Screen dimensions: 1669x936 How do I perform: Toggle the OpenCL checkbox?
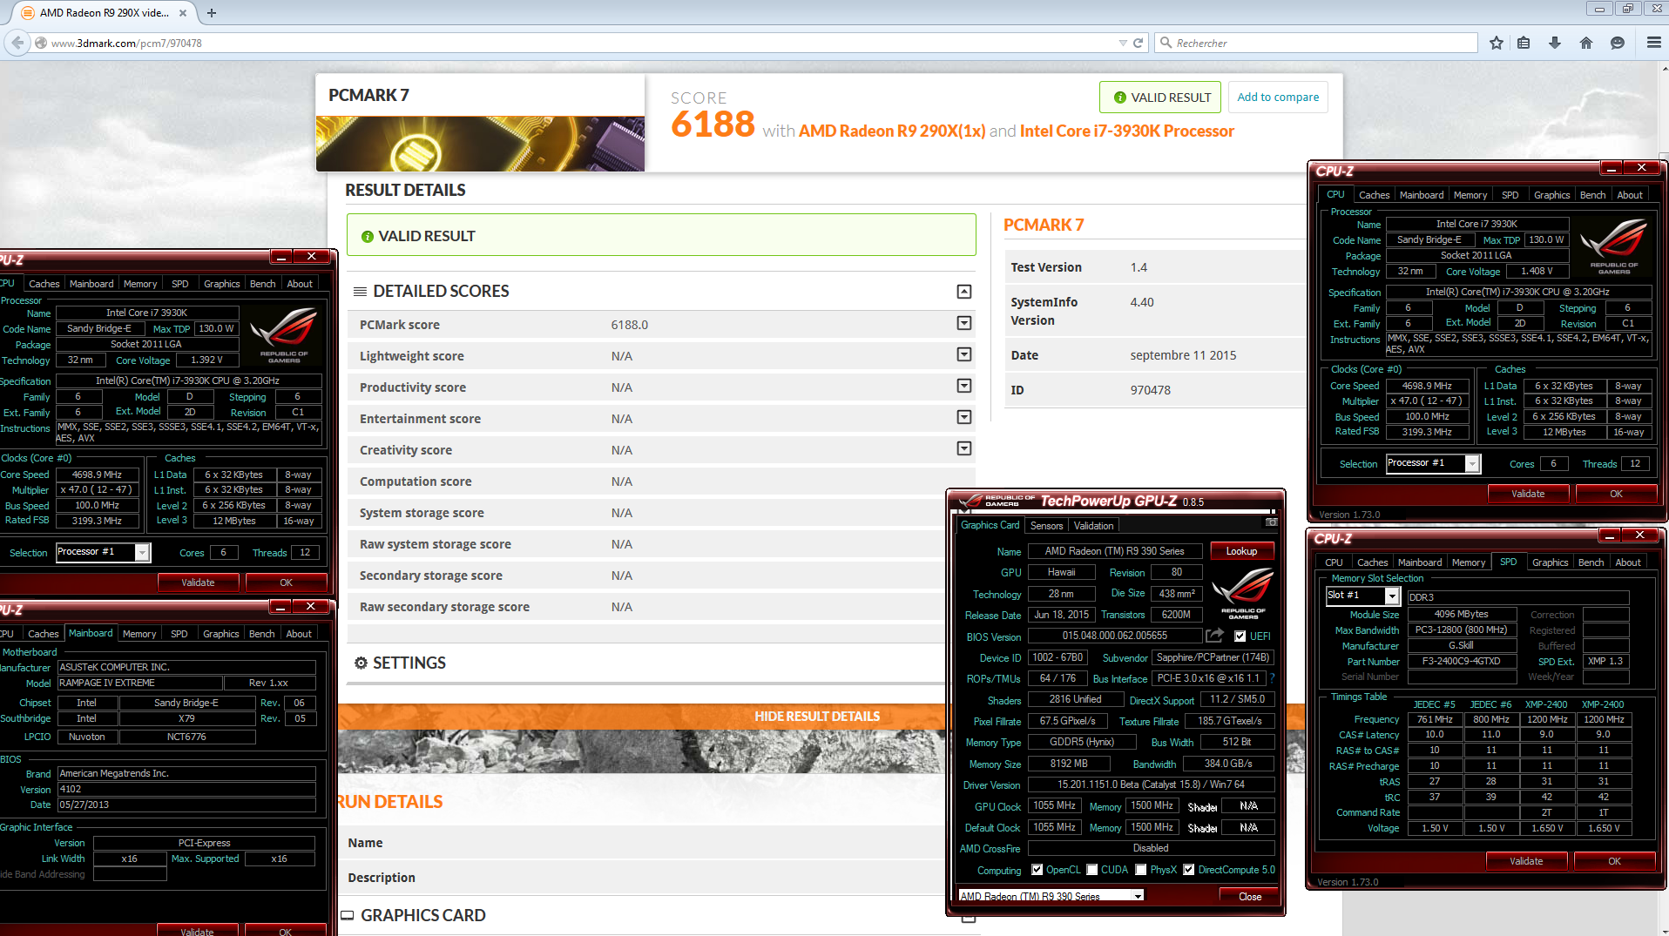point(1037,870)
